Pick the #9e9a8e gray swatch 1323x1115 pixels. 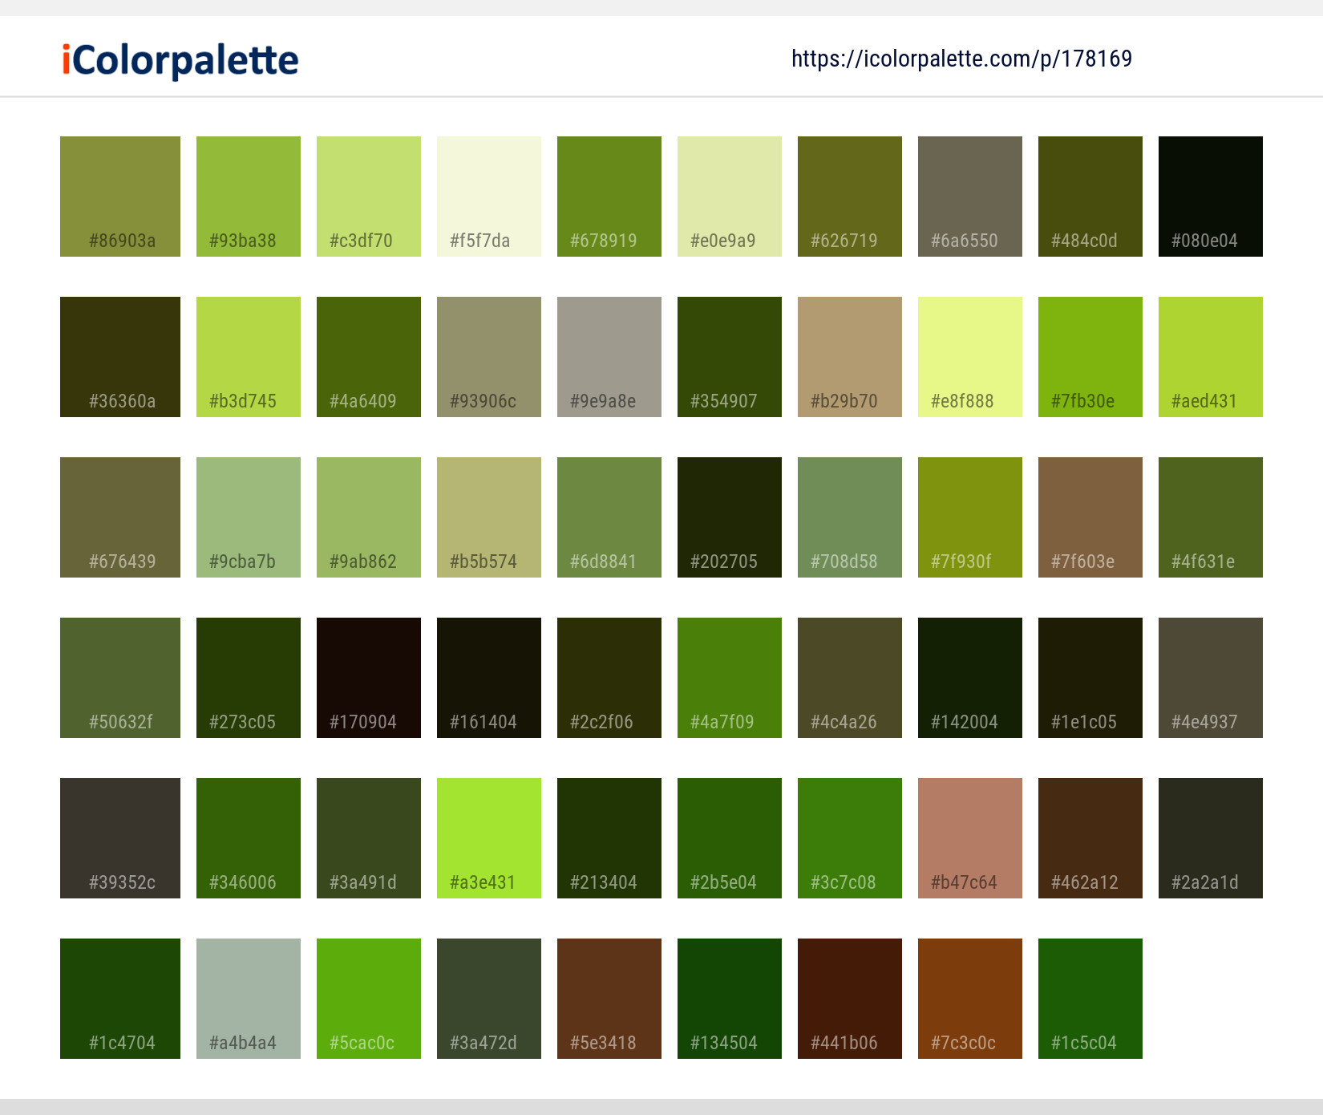(x=609, y=357)
